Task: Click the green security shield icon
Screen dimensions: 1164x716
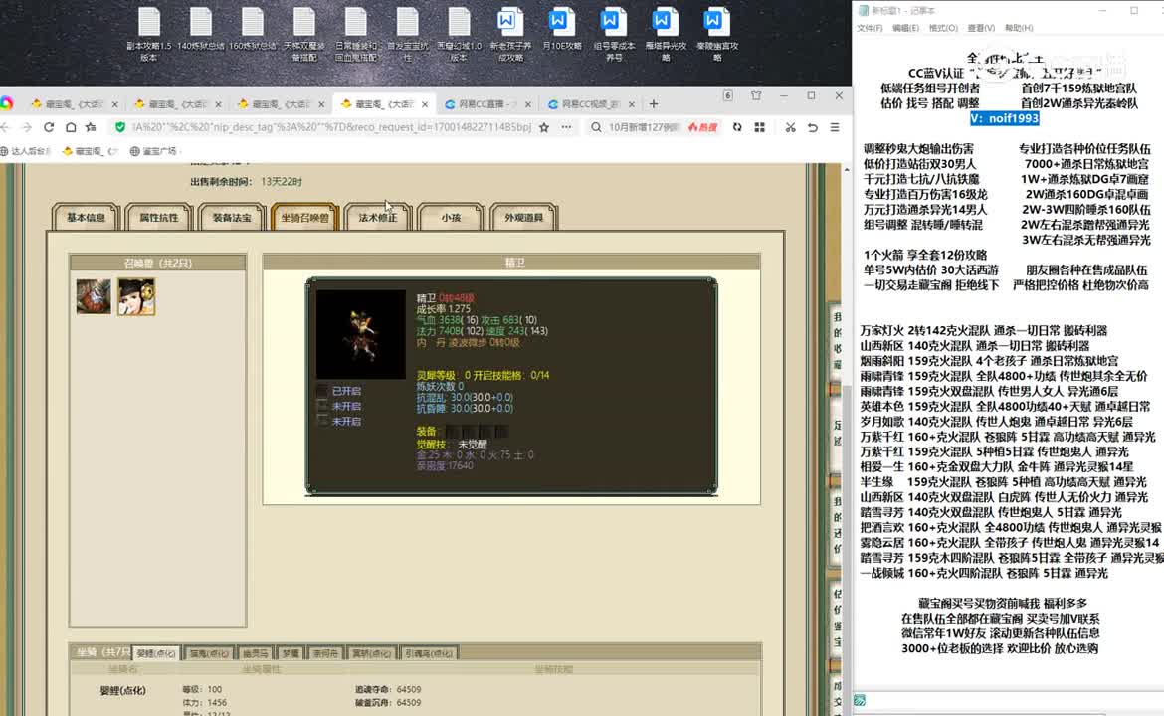Action: [x=119, y=127]
